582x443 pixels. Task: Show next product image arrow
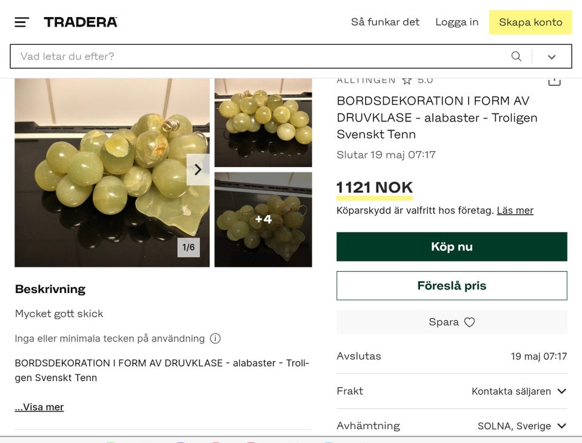(198, 170)
